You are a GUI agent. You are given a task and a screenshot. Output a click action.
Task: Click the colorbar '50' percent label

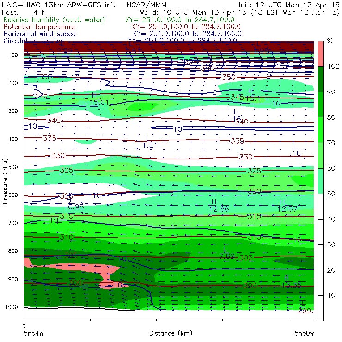coord(331,194)
